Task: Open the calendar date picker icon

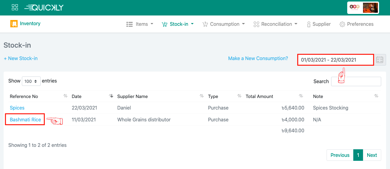Action: point(380,59)
